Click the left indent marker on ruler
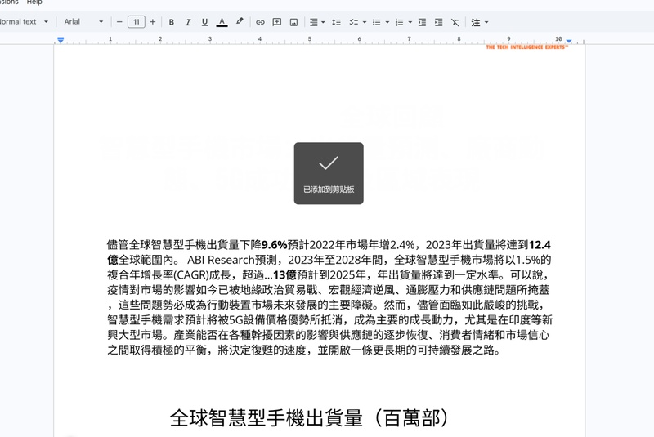This screenshot has height=437, width=654. point(60,40)
